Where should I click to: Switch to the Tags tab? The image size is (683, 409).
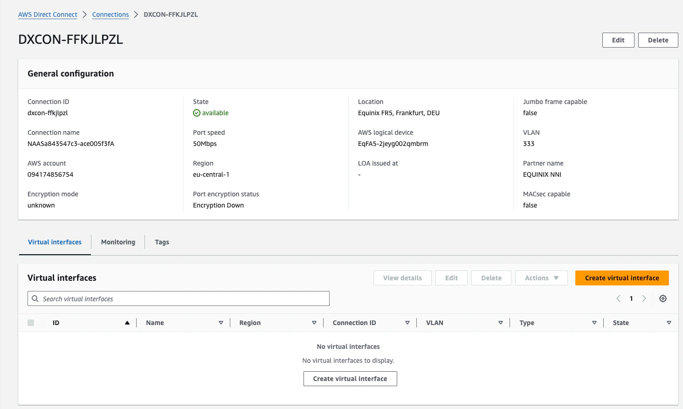tap(162, 242)
